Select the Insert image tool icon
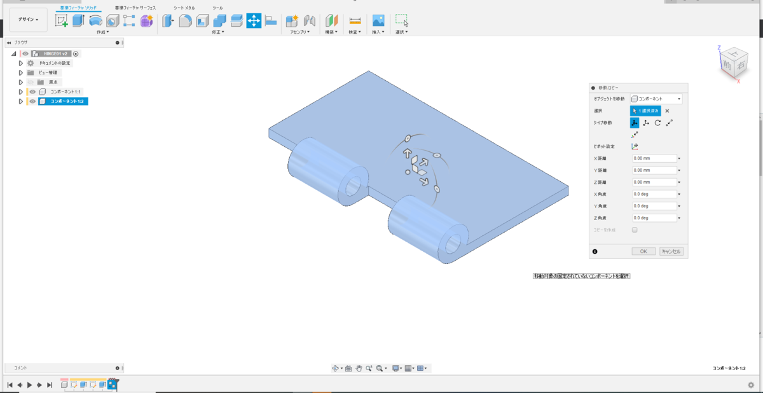This screenshot has width=763, height=393. tap(378, 21)
